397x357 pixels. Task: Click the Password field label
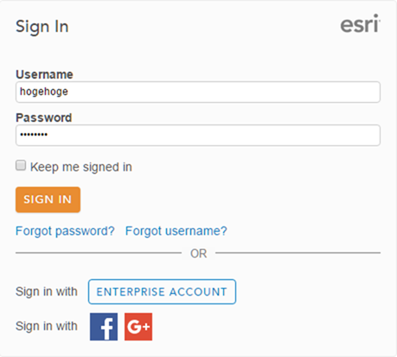(x=44, y=118)
